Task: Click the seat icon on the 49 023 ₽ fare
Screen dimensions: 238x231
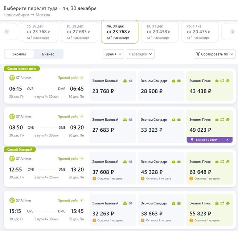Action: (x=227, y=120)
